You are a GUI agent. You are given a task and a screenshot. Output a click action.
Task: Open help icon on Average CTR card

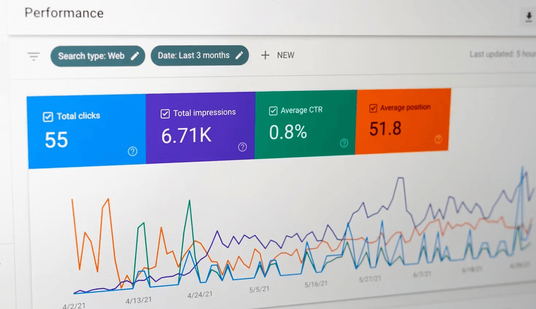pyautogui.click(x=344, y=143)
